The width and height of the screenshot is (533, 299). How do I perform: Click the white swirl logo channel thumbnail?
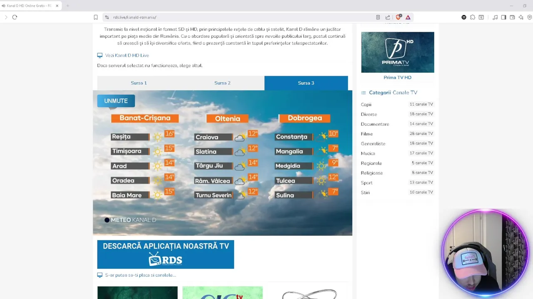[x=309, y=293]
